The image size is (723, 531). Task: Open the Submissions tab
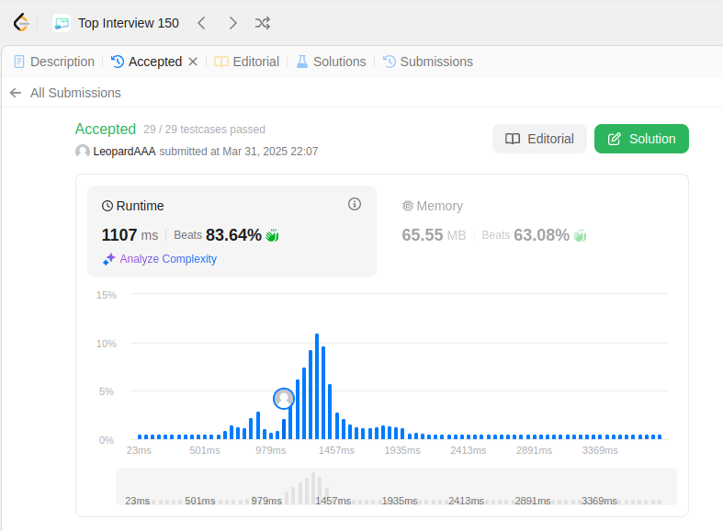(x=428, y=62)
